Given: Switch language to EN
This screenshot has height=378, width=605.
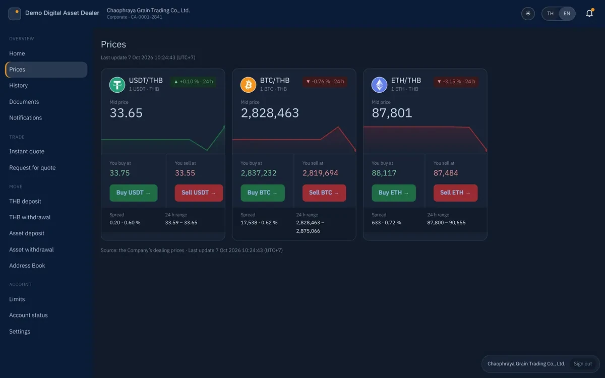Looking at the screenshot, I should click(567, 14).
